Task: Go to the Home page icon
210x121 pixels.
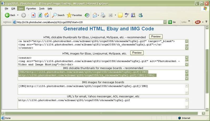Action: pyautogui.click(x=47, y=15)
